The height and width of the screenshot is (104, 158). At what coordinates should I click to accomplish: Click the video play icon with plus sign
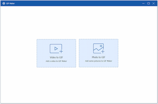click(x=56, y=49)
